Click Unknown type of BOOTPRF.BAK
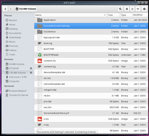Viewport: 149px width, 136px height. point(126,55)
